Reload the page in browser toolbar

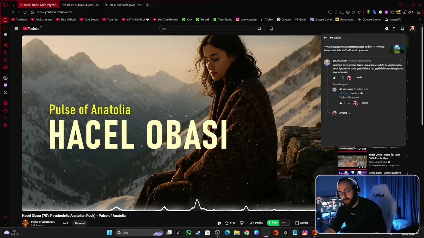25,12
